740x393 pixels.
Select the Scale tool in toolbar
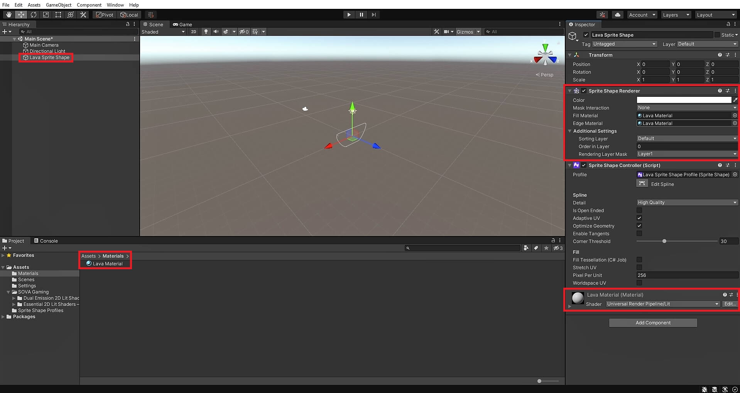click(x=46, y=15)
